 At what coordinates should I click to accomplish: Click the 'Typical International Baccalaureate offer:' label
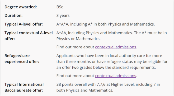point(24,87)
